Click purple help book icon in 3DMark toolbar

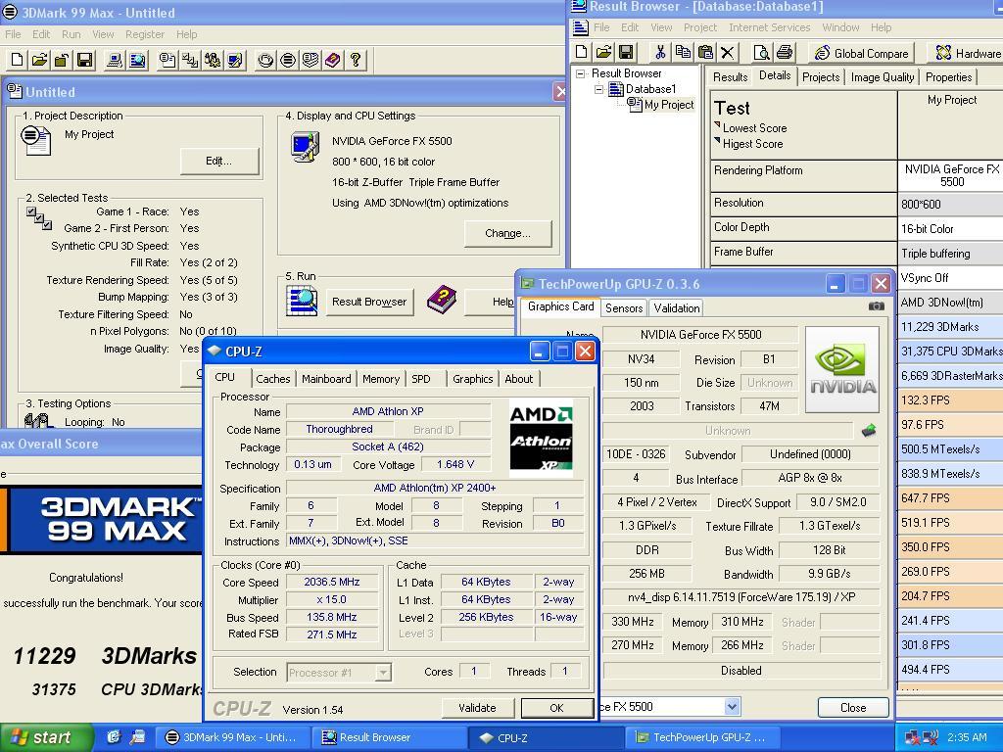click(333, 60)
